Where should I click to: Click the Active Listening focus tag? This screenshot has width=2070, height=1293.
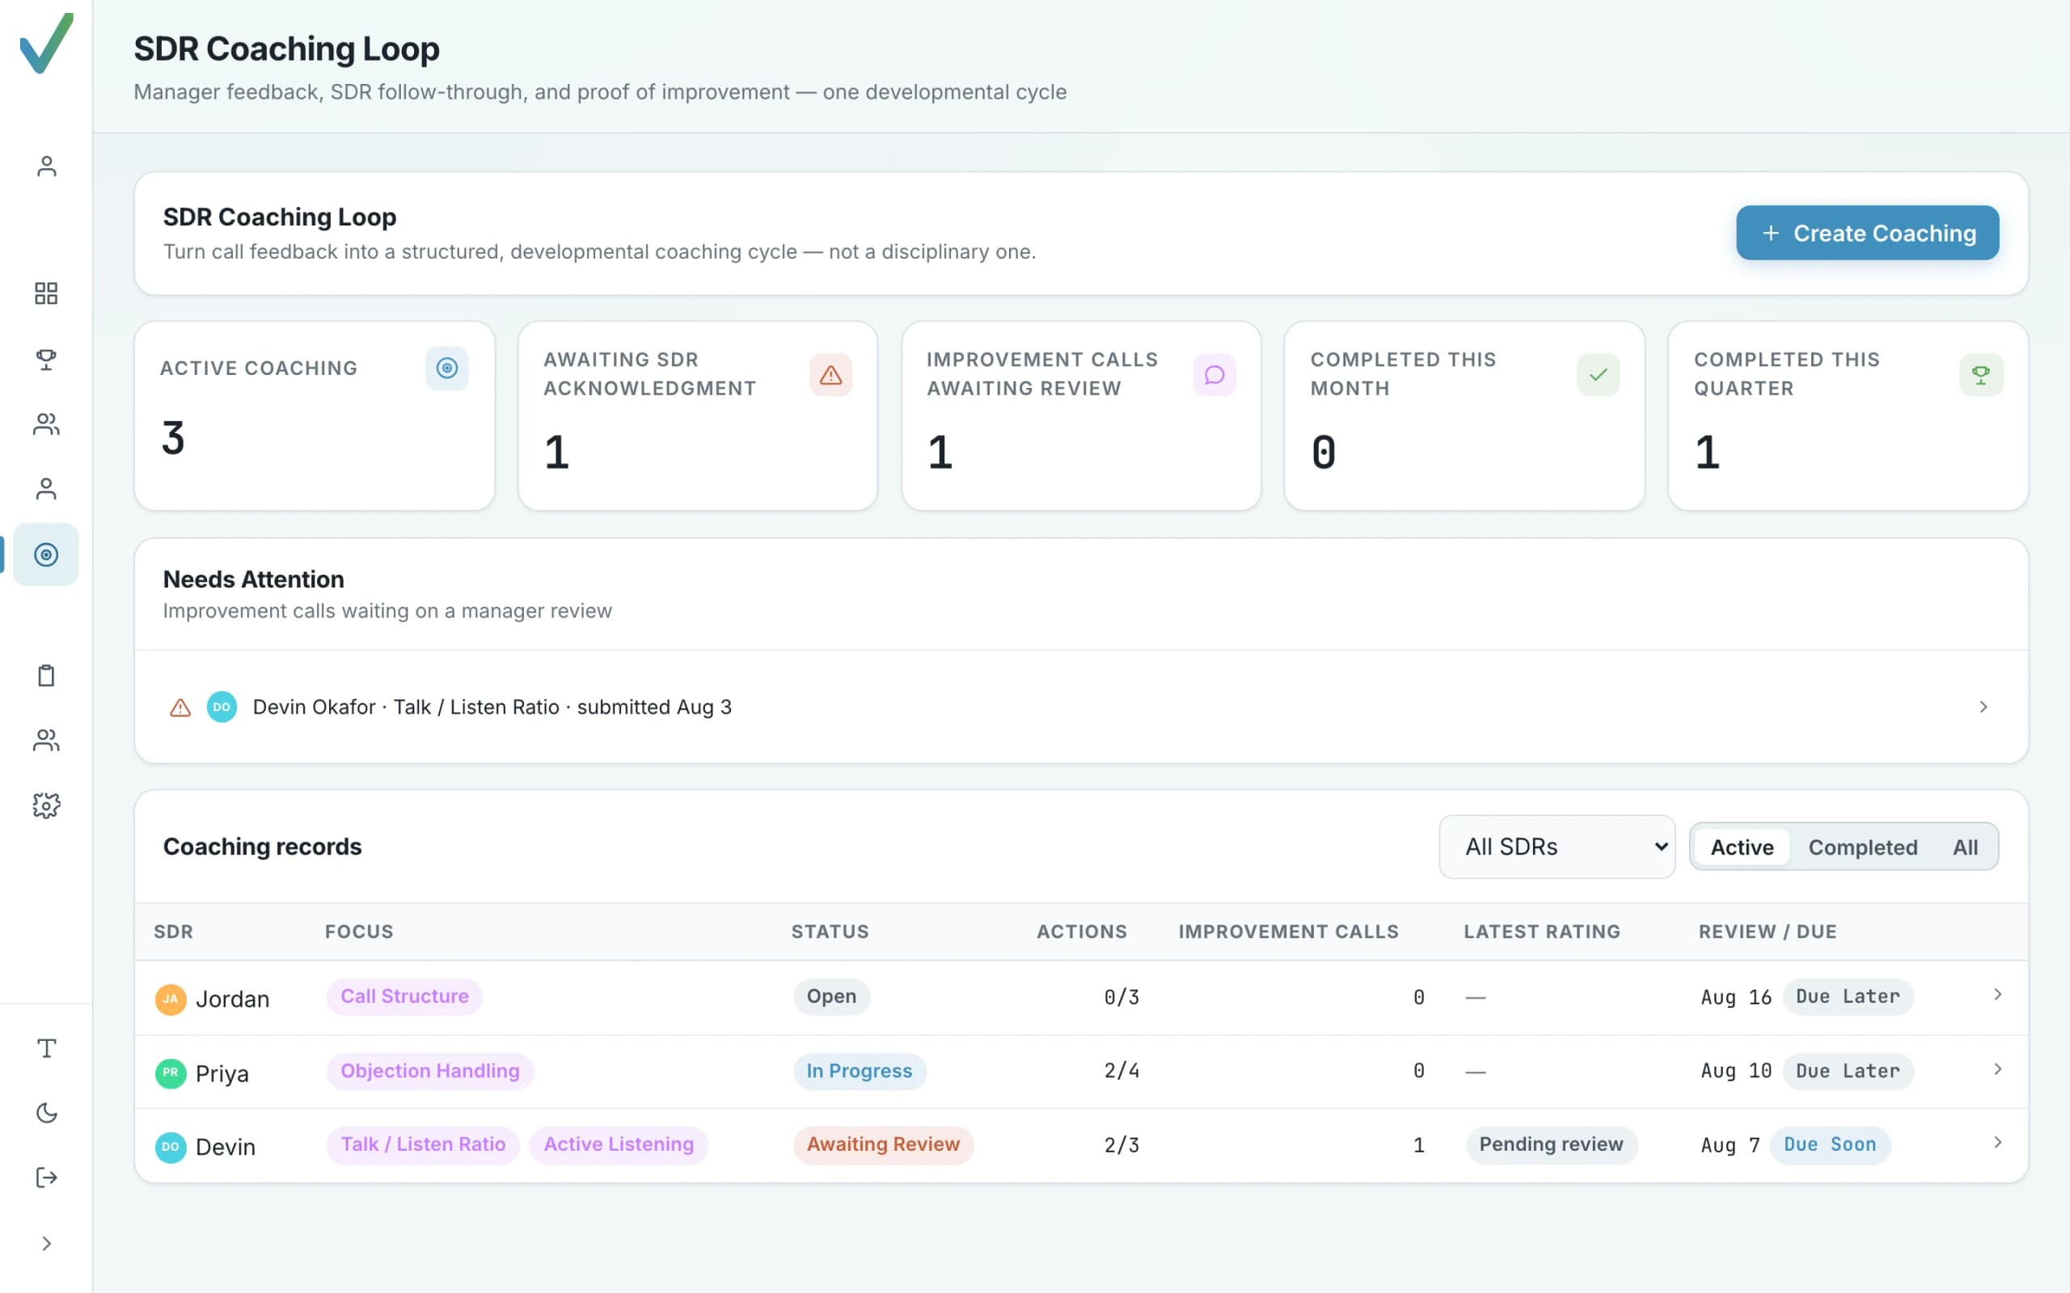[619, 1144]
